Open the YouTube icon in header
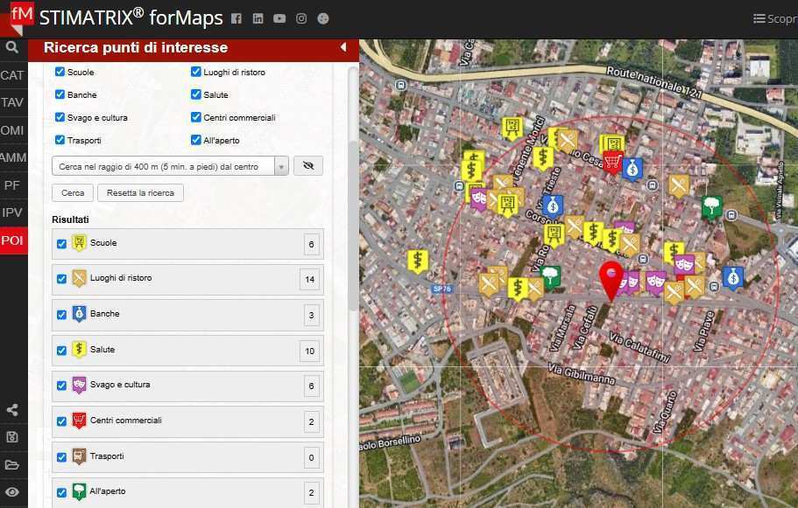 pyautogui.click(x=279, y=18)
